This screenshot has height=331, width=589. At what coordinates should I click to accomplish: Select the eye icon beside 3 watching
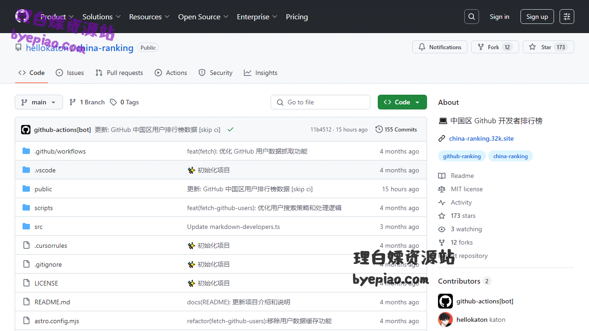coord(442,229)
